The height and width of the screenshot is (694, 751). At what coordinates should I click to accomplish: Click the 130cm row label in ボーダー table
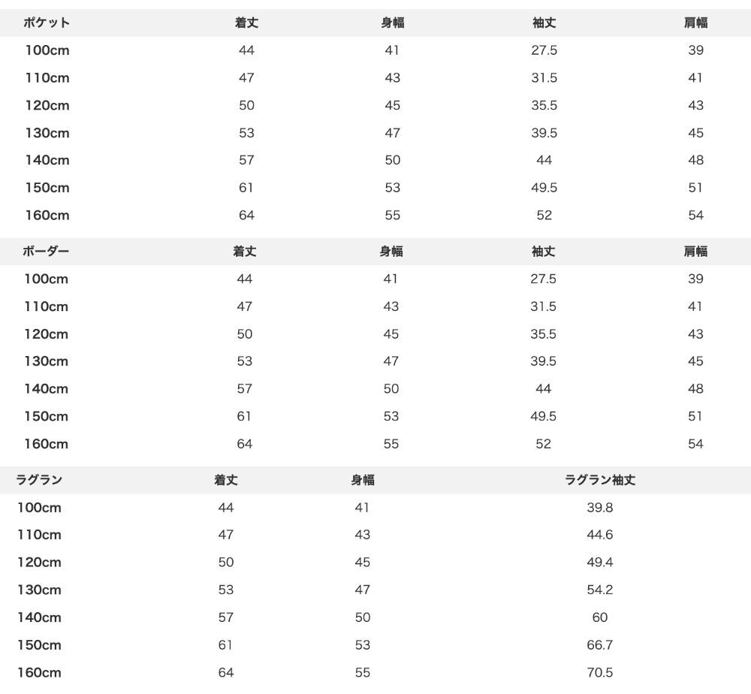click(x=46, y=361)
